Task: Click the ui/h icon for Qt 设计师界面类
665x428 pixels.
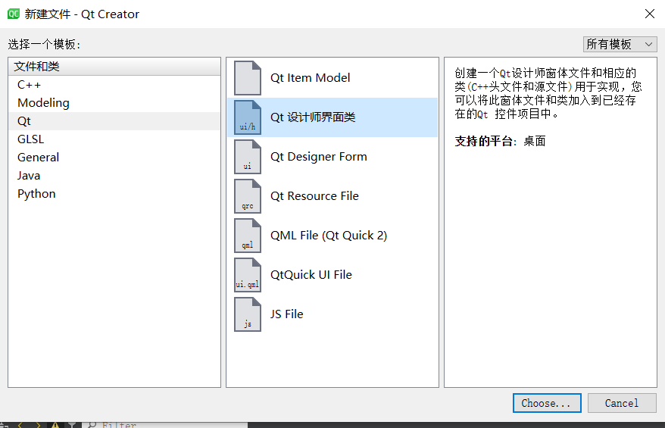Action: 248,117
